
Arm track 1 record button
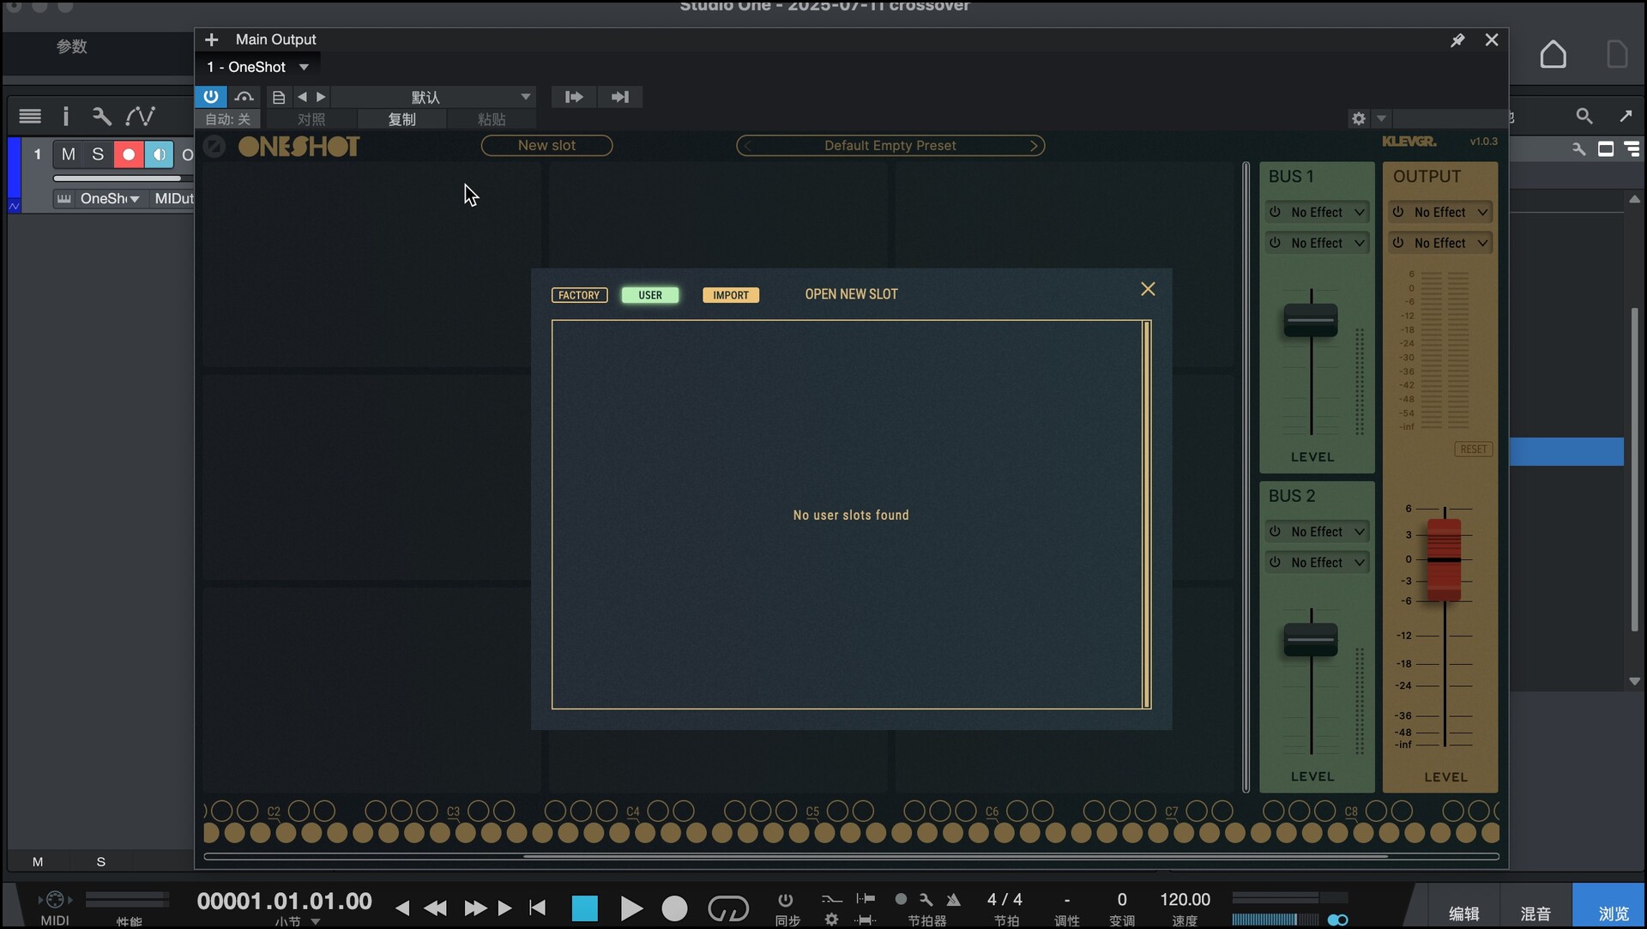(x=129, y=154)
